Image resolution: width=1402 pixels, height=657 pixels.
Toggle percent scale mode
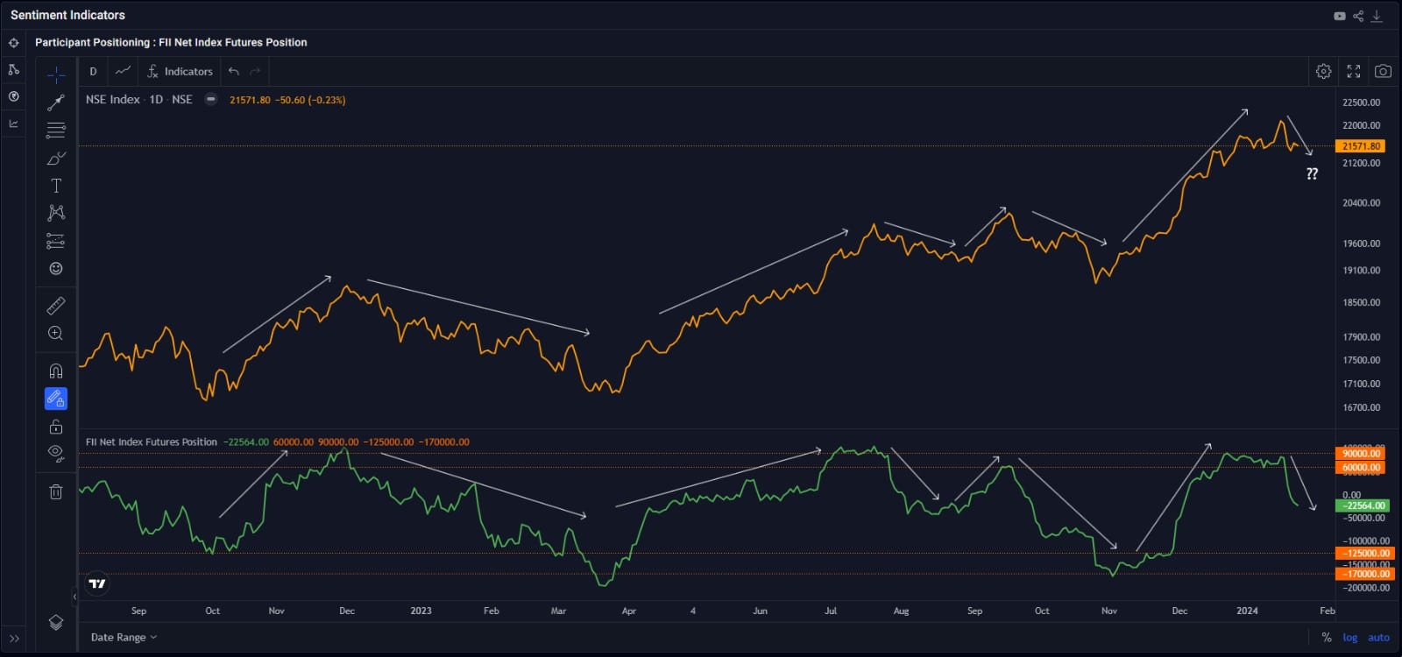pos(1327,638)
